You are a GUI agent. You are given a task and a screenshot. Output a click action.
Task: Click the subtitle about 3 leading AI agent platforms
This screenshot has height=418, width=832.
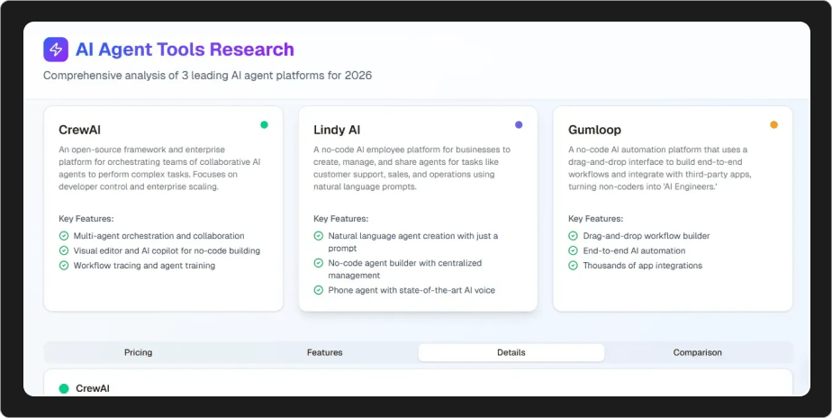coord(207,76)
